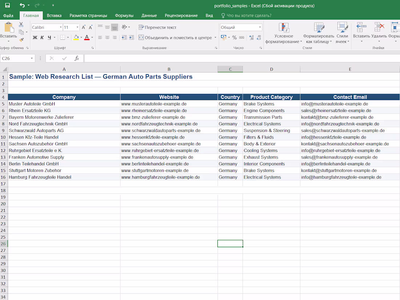This screenshot has height=300, width=400.
Task: Insert cells with the ribbon Вставить button
Action: (x=361, y=33)
